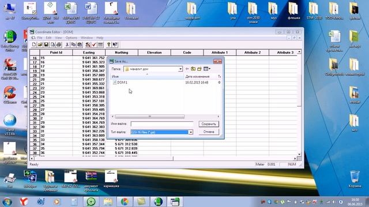Click the Print toolbar icon
Viewport: 369px width, 207px height.
pyautogui.click(x=59, y=45)
